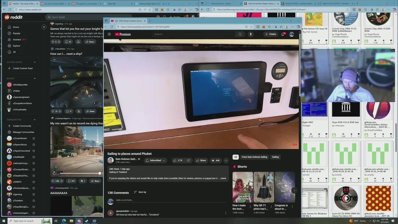Award the 'reset a ship' post

[79, 111]
